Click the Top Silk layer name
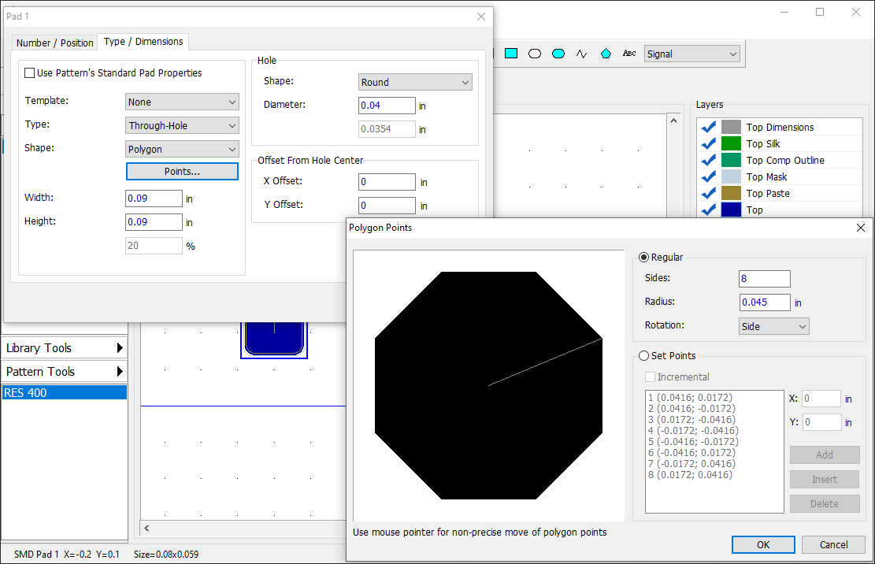875x564 pixels. click(x=763, y=144)
